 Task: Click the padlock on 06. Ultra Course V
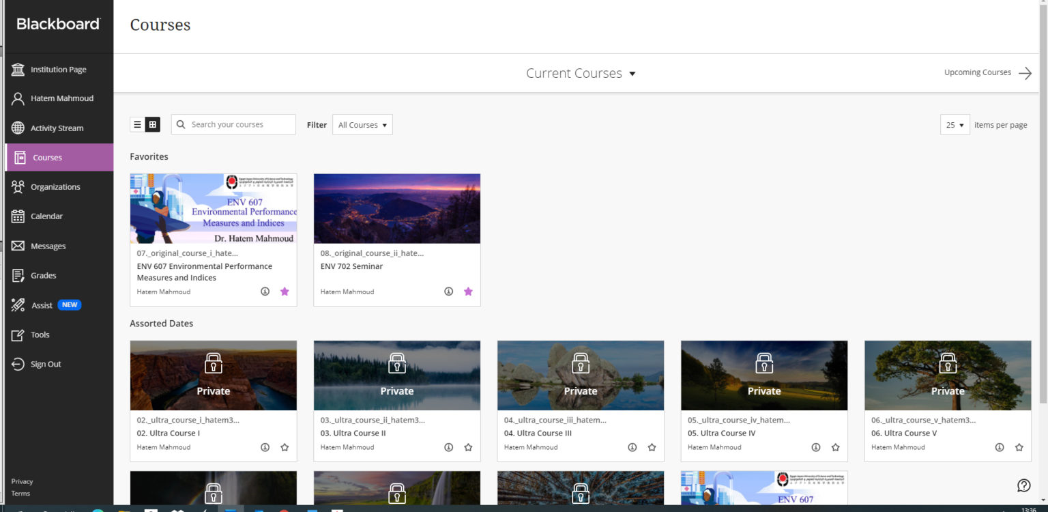click(948, 363)
